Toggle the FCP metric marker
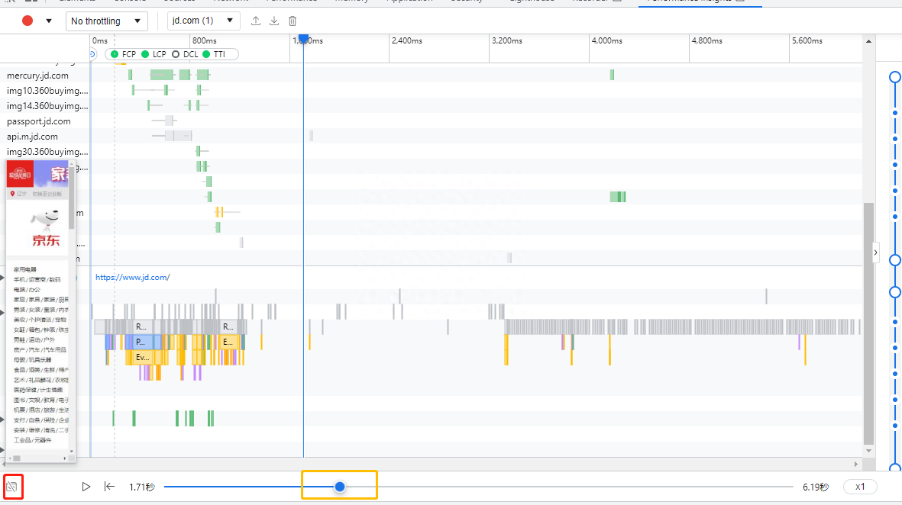The height and width of the screenshot is (505, 902). [124, 54]
